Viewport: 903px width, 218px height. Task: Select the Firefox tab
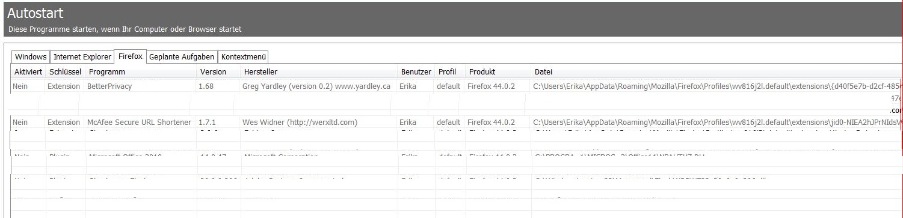tap(131, 56)
